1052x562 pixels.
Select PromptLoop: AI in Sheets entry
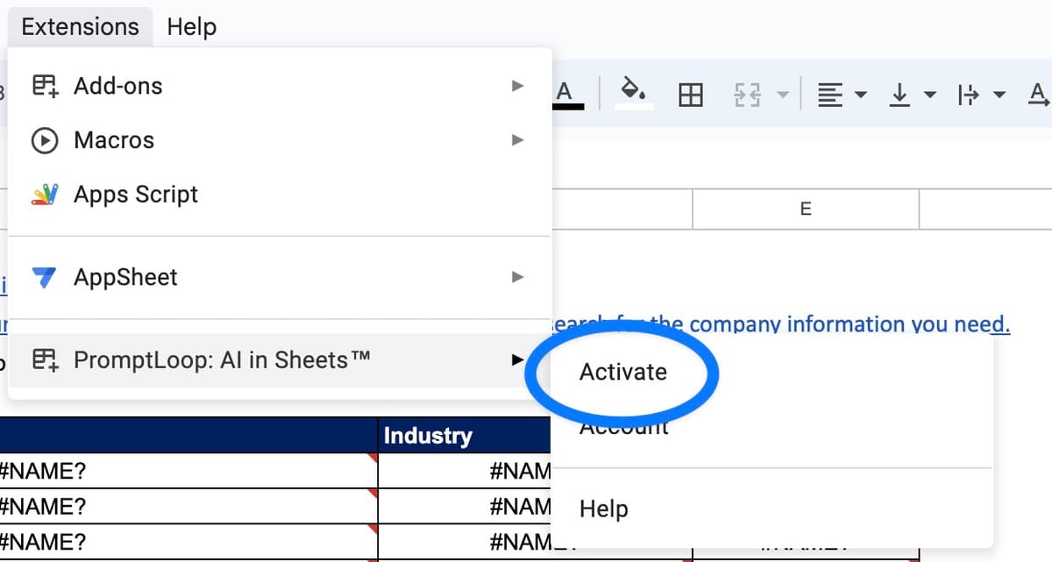(x=280, y=359)
